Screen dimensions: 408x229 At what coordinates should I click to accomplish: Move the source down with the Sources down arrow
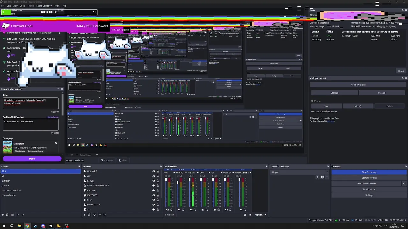click(105, 215)
